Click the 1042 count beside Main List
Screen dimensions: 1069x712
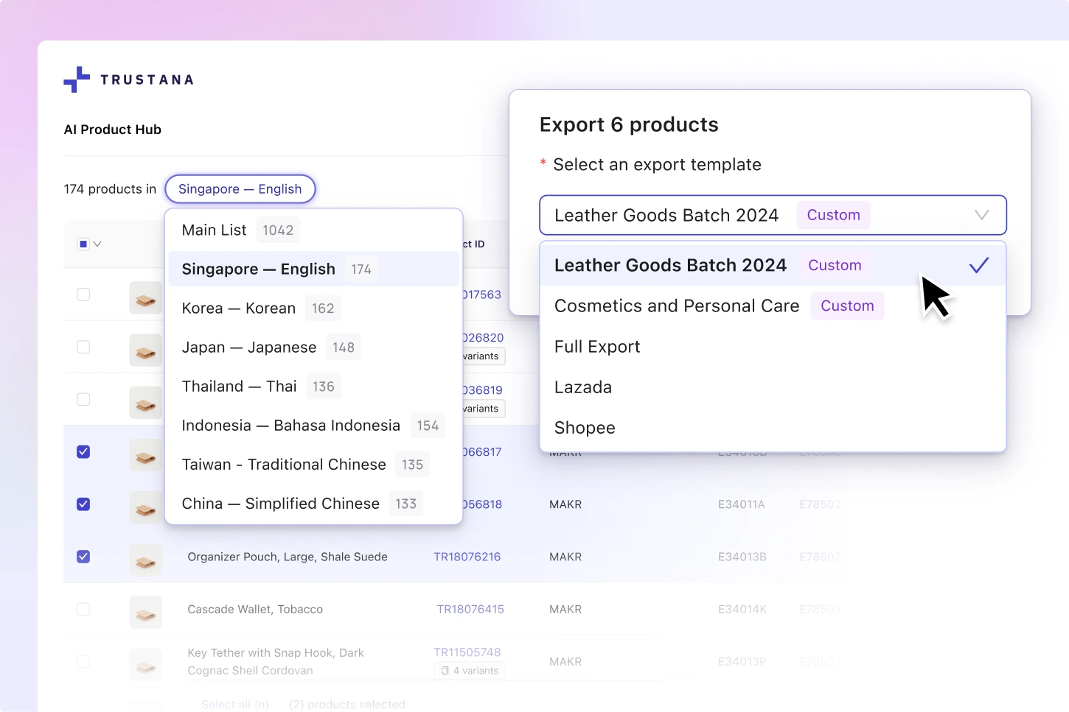tap(278, 230)
